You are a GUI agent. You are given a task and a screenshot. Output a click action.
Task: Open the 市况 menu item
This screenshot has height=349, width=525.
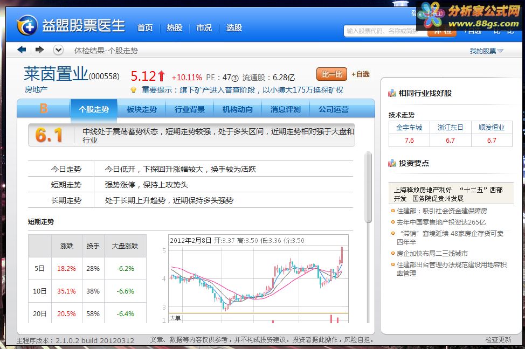click(204, 28)
